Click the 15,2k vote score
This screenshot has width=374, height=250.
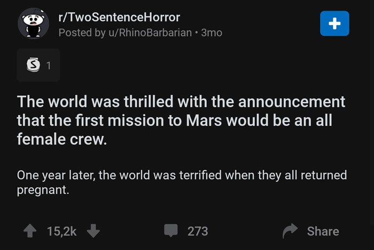(x=62, y=231)
